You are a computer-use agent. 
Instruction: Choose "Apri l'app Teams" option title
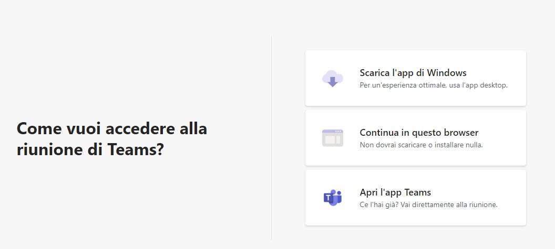(395, 192)
